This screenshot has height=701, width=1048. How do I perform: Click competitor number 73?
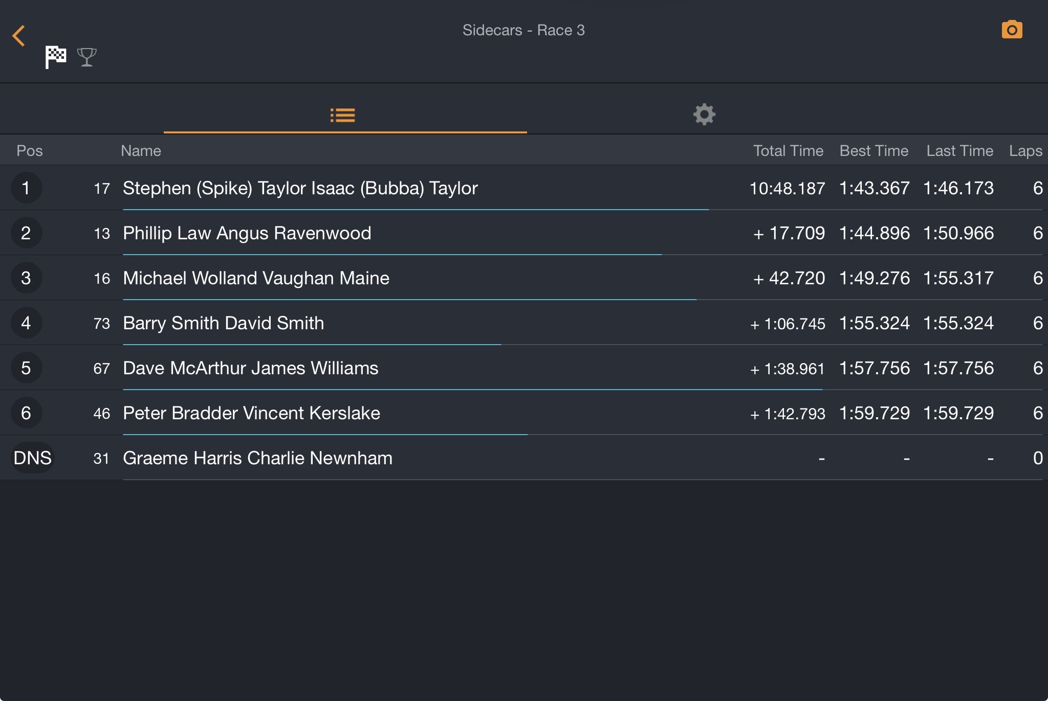tap(102, 324)
